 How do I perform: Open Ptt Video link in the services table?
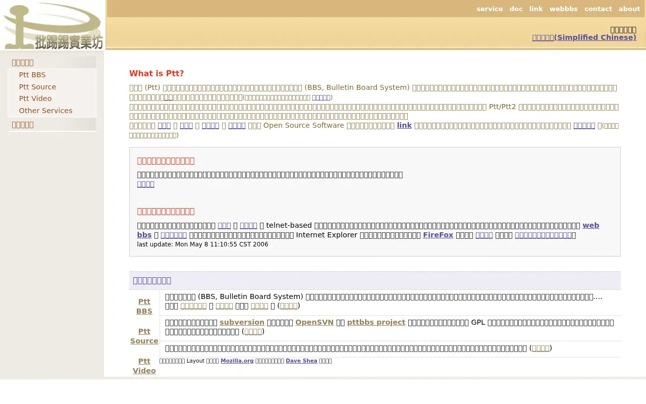pyautogui.click(x=144, y=366)
